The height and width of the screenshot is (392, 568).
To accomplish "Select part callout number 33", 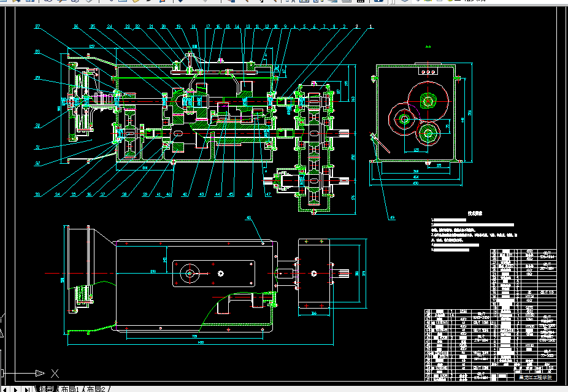I will click(37, 194).
